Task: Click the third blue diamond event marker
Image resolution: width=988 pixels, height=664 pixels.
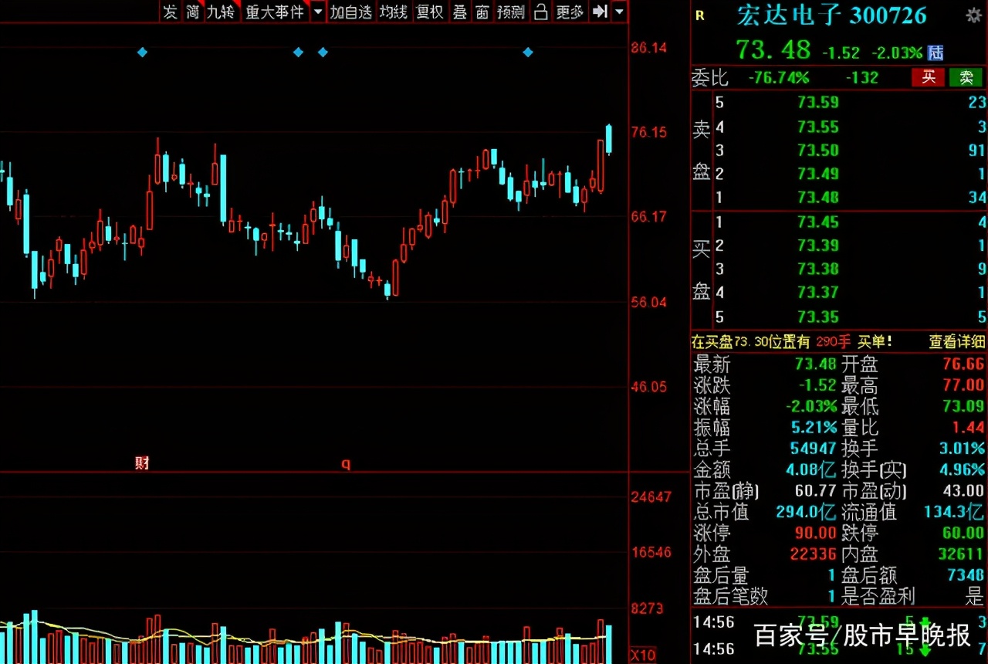Action: click(x=323, y=53)
